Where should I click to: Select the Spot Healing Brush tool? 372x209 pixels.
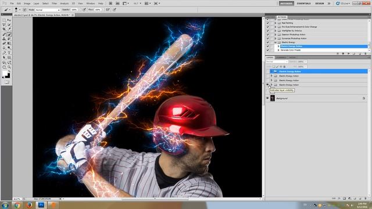(x=4, y=34)
